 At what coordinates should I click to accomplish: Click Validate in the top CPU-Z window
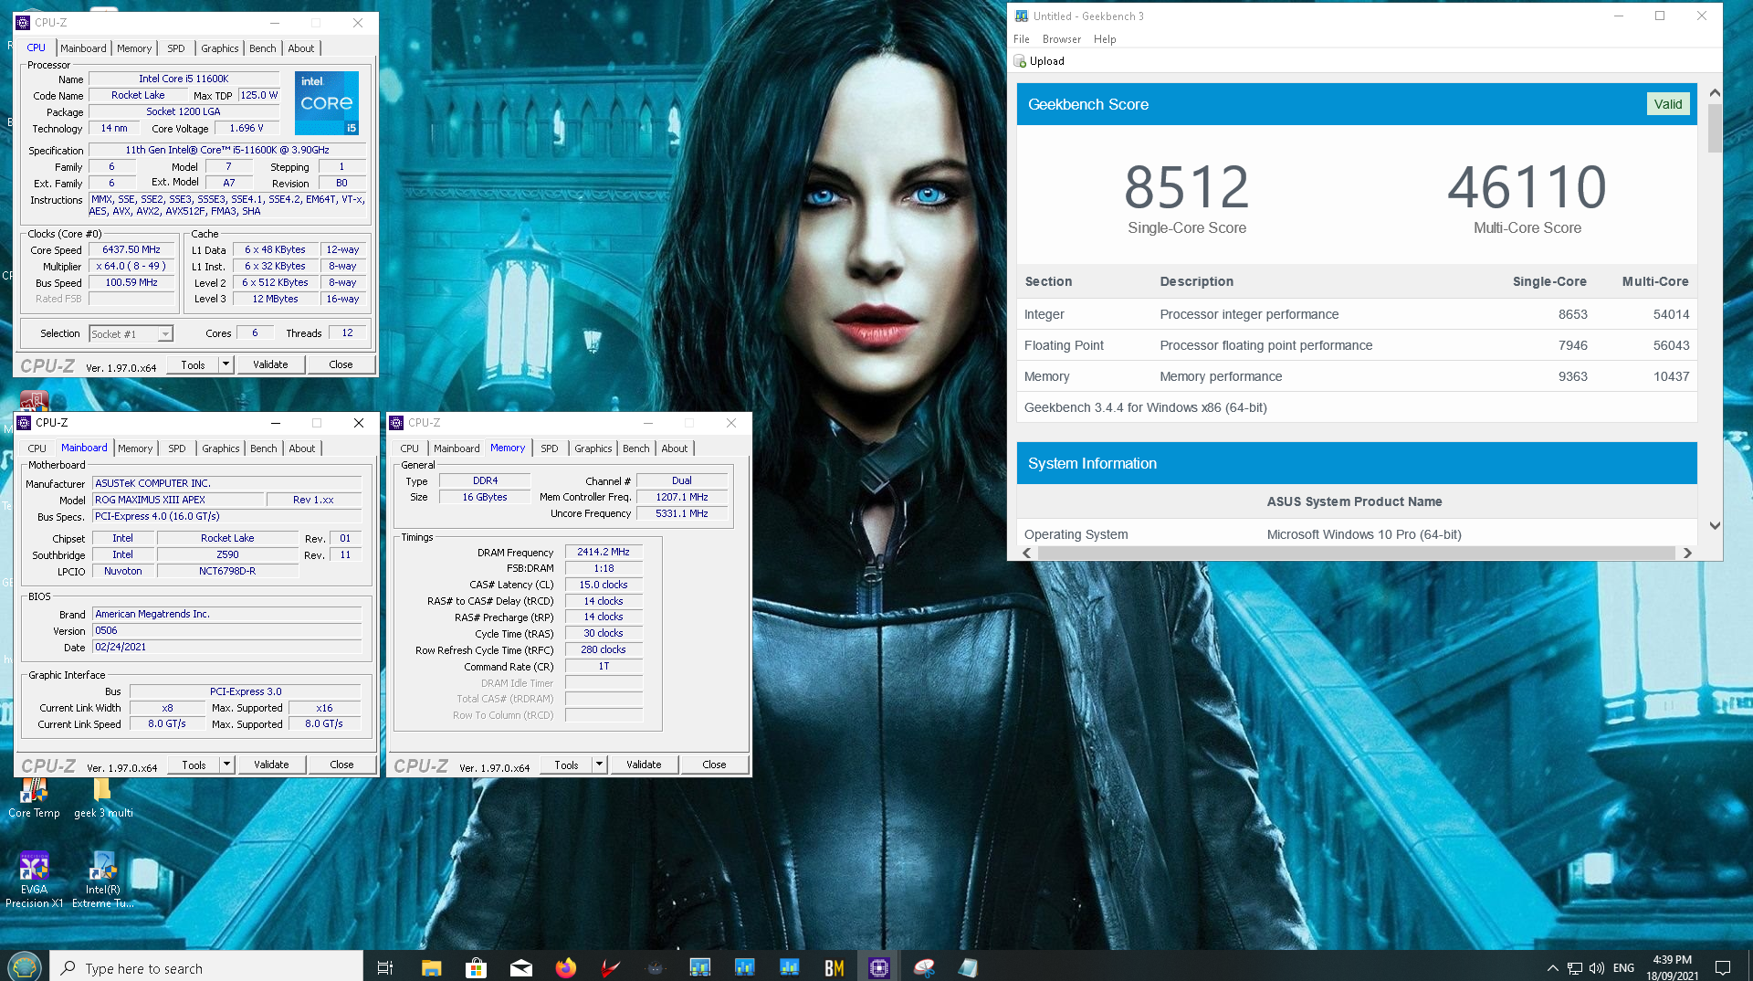click(x=270, y=364)
